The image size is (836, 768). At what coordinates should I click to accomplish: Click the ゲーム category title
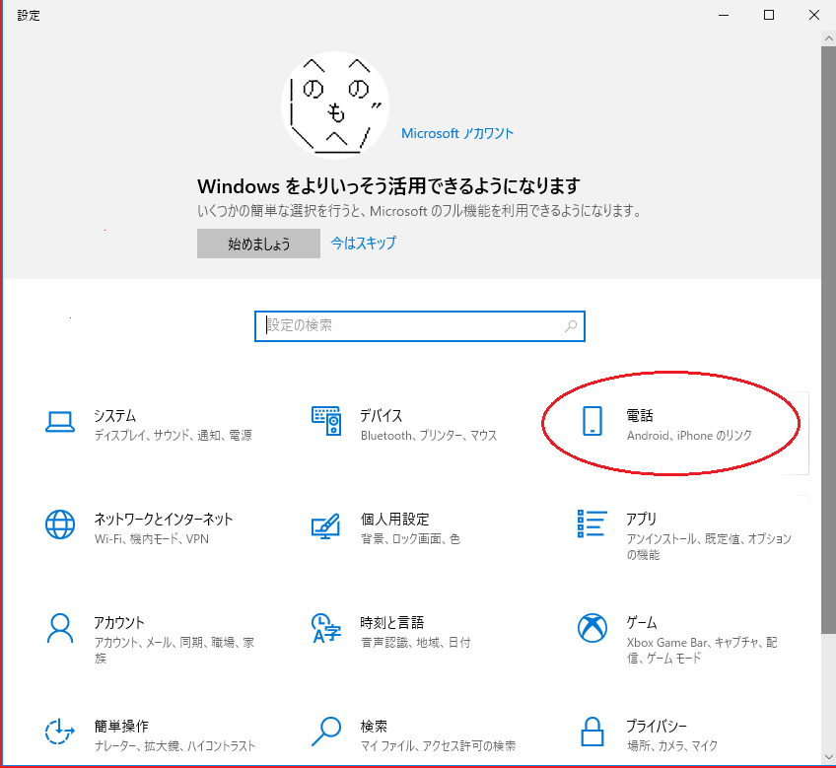click(642, 622)
